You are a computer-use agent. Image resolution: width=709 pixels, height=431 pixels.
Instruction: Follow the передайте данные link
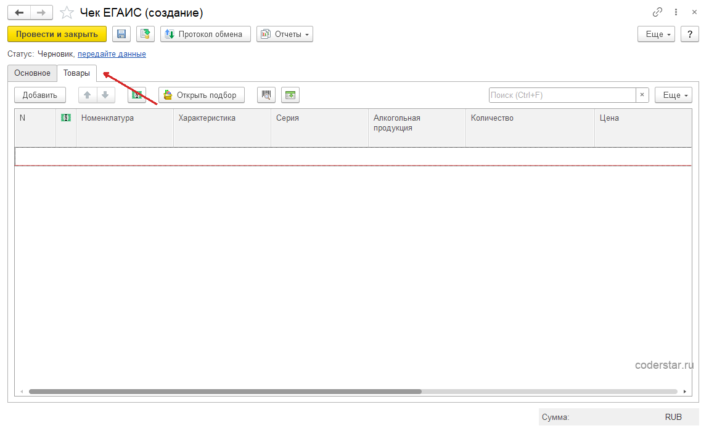coord(112,54)
